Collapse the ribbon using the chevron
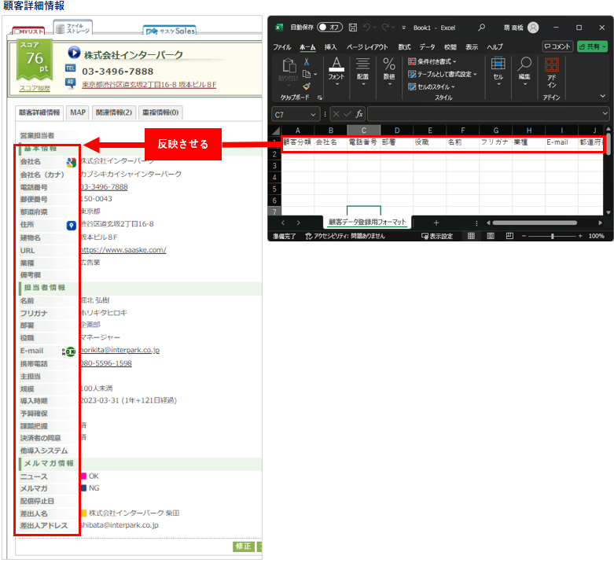This screenshot has width=614, height=563. pyautogui.click(x=603, y=96)
